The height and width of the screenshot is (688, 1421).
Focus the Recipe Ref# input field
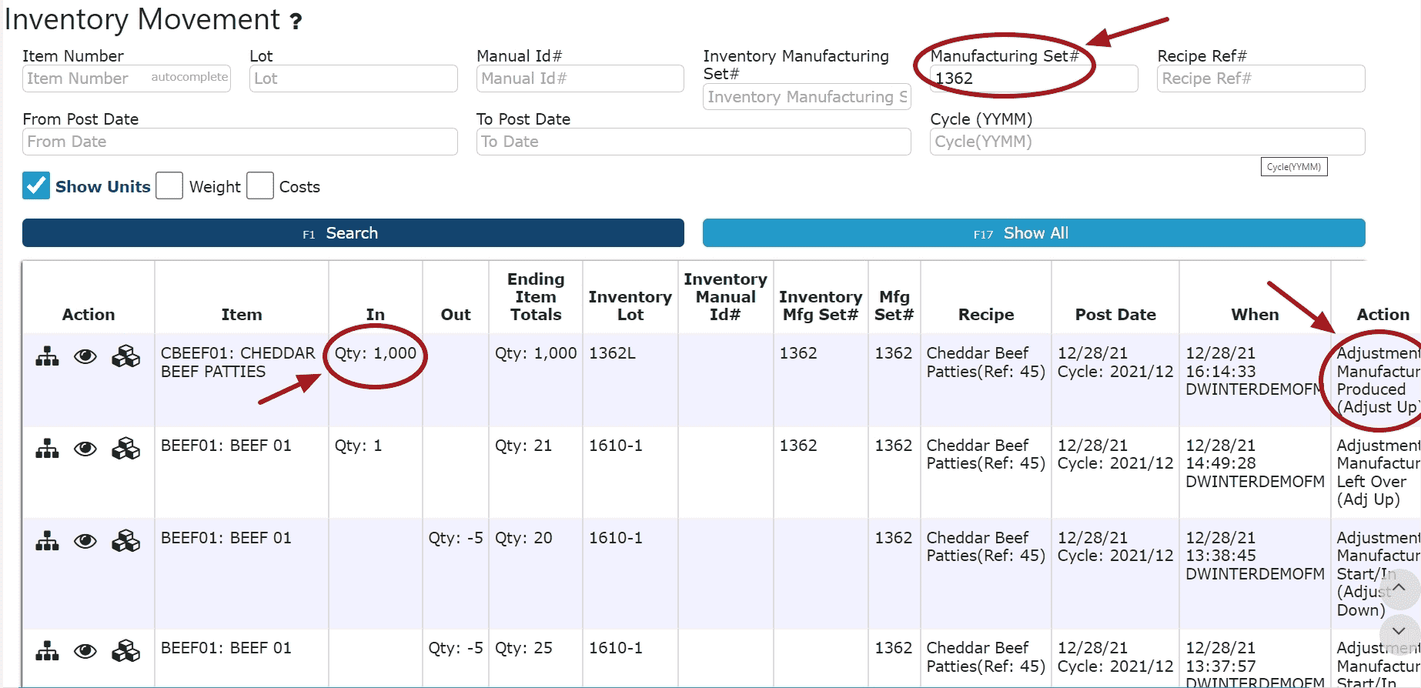pos(1261,78)
